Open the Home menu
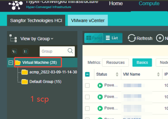The width and height of the screenshot is (168, 119). tap(116, 4)
